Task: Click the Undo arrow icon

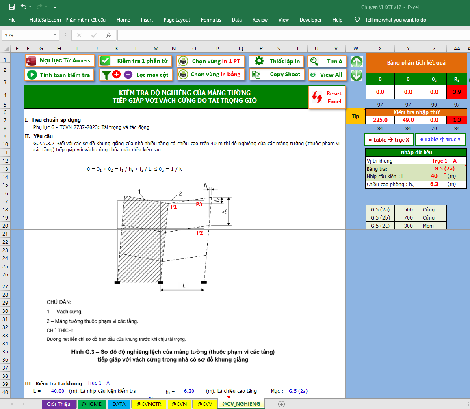Action: coord(23,7)
